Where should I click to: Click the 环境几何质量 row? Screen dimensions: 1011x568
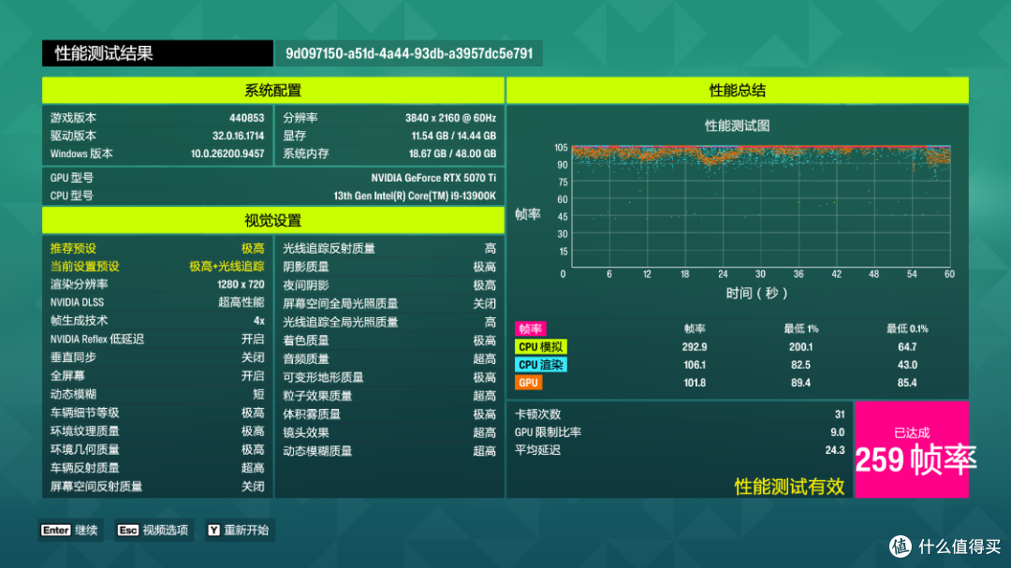(157, 449)
